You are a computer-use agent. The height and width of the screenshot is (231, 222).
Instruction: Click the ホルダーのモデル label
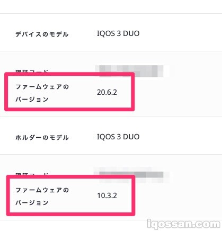(42, 137)
